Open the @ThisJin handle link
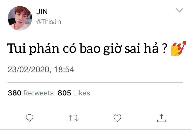Screen dimensions: 191x130 click(49, 22)
